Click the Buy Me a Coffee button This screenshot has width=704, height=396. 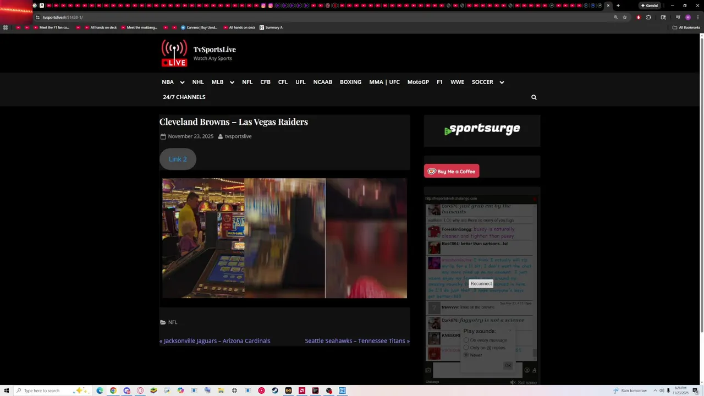click(x=452, y=171)
